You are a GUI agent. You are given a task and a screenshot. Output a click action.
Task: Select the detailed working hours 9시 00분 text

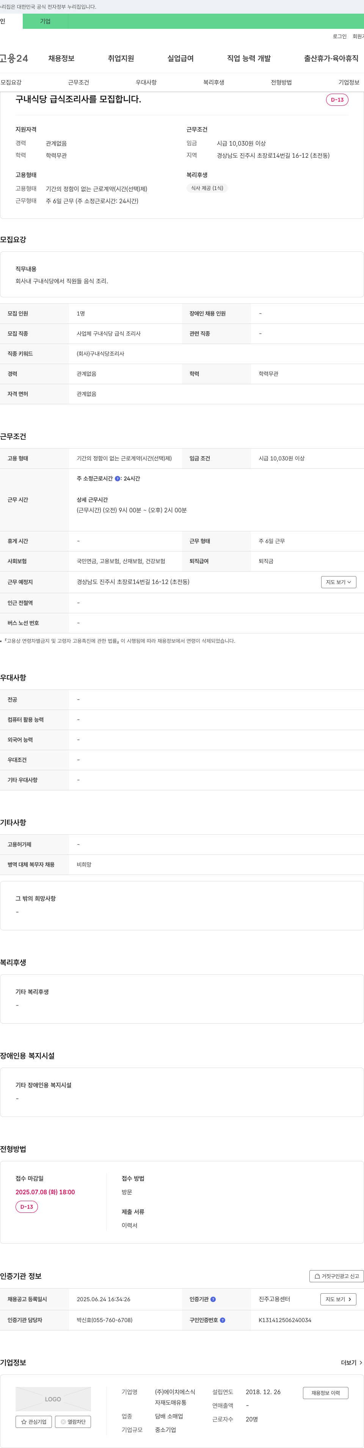[x=132, y=510]
